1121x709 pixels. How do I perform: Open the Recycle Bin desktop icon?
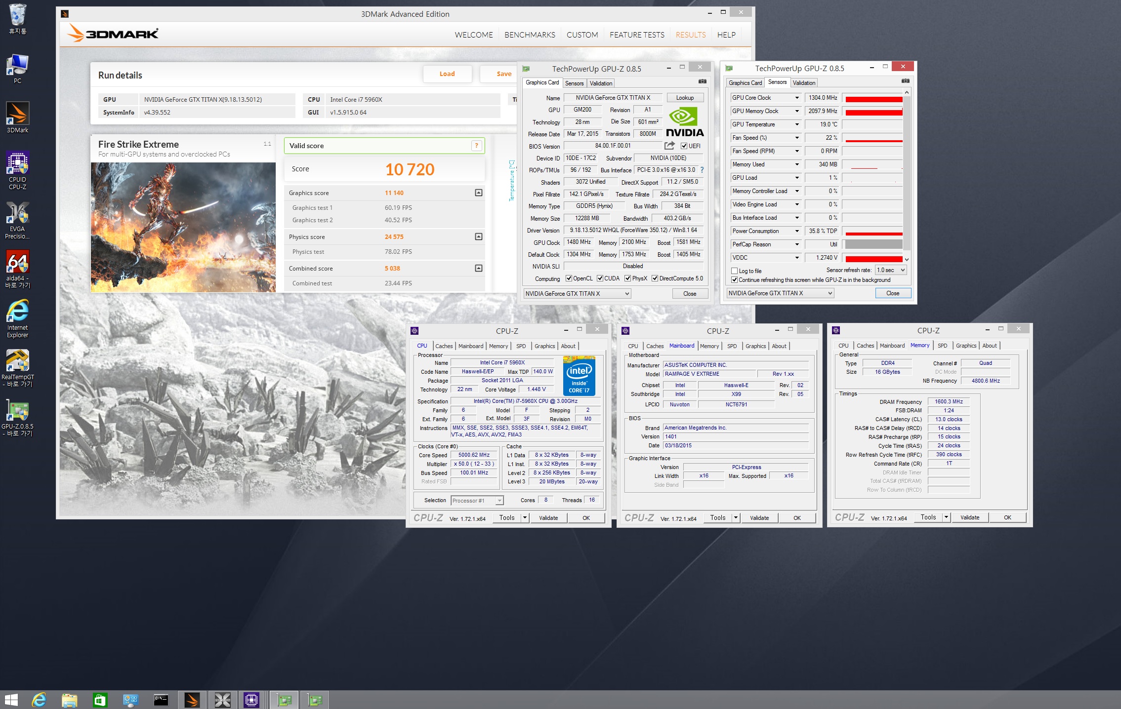(17, 19)
